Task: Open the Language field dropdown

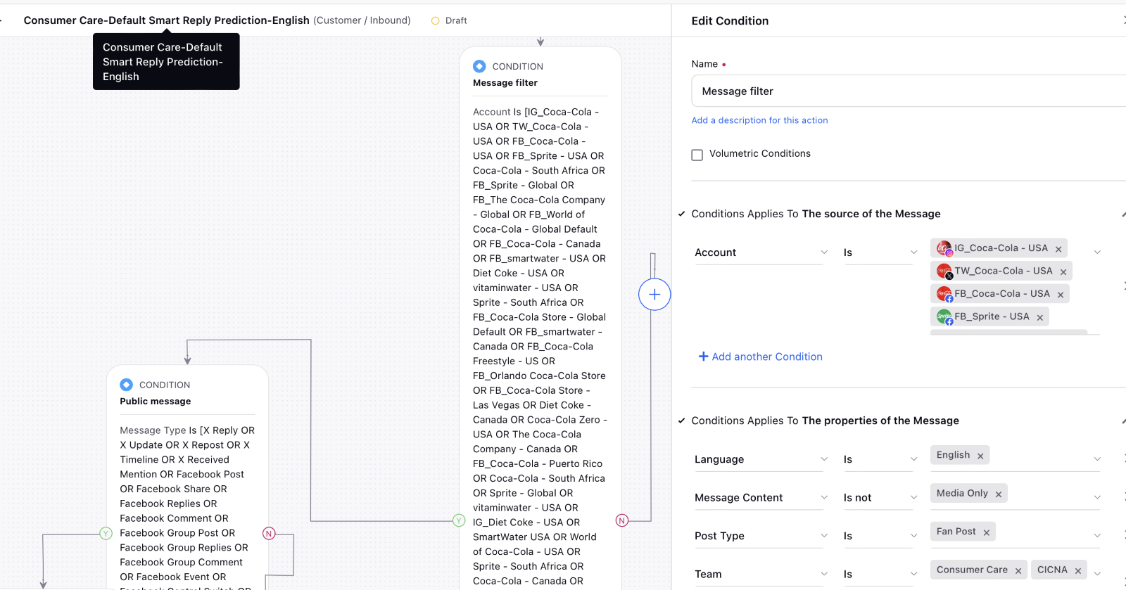Action: click(x=761, y=459)
